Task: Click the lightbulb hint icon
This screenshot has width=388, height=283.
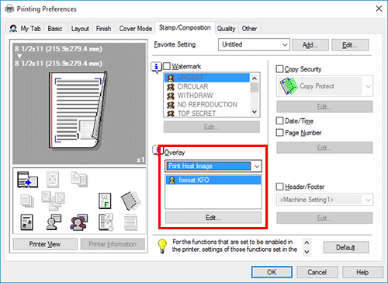Action: point(162,246)
